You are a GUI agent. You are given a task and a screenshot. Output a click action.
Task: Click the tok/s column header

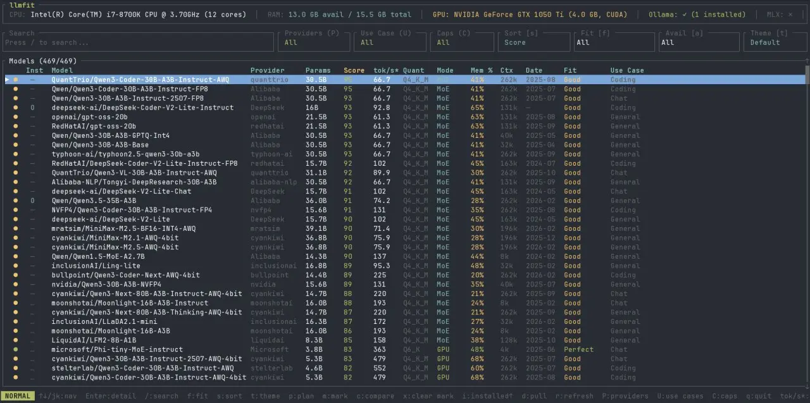tap(386, 70)
